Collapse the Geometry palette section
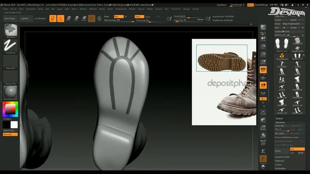Image resolution: width=310 pixels, height=174 pixels. (x=280, y=122)
